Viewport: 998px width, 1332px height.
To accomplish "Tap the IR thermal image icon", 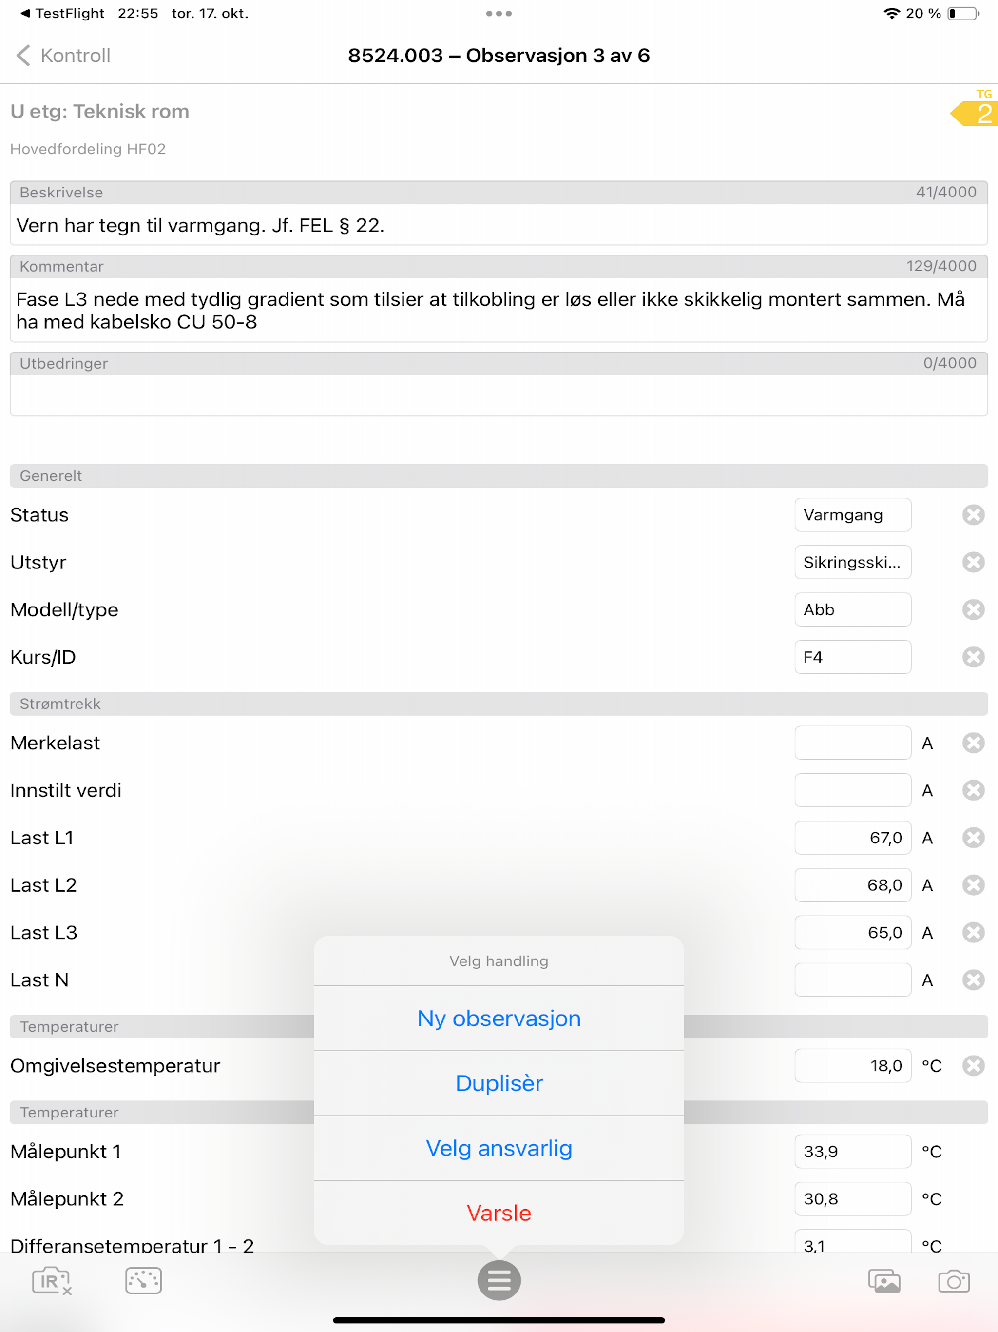I will pyautogui.click(x=52, y=1280).
